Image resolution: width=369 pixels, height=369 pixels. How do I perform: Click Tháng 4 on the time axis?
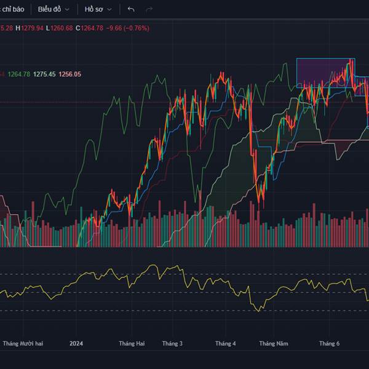point(226,343)
